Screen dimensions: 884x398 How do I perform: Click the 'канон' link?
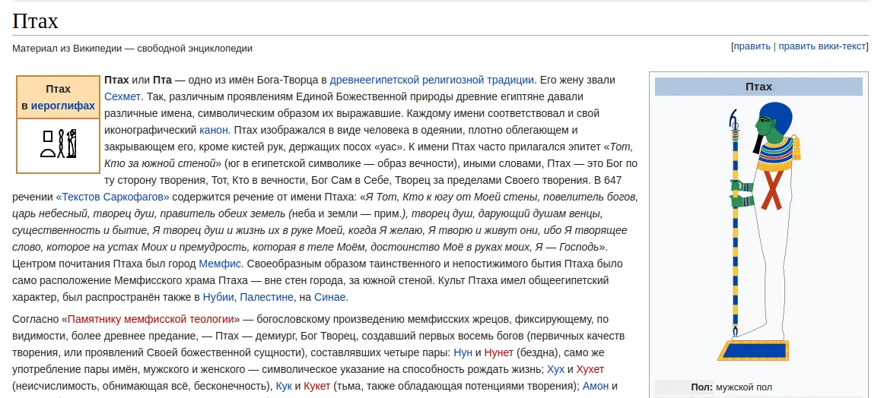[214, 130]
